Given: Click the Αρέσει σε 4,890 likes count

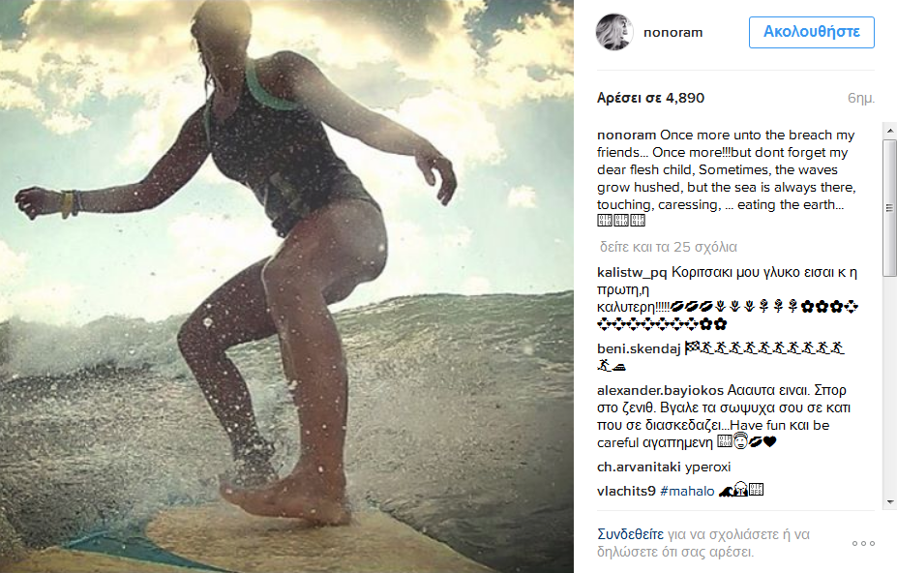Looking at the screenshot, I should [x=650, y=98].
